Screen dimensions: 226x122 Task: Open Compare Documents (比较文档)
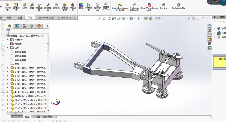pos(97,7)
